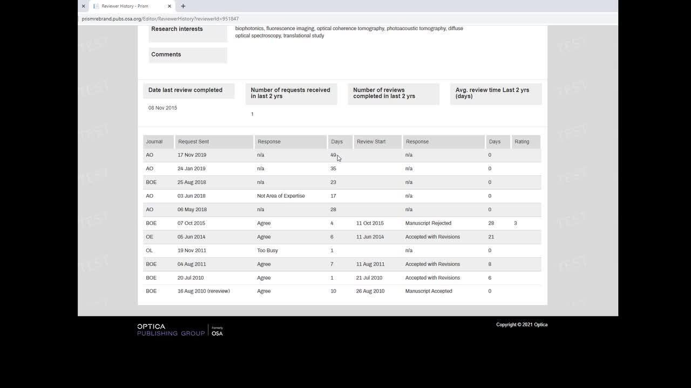Click the Not Area of Expertise response
The width and height of the screenshot is (691, 388).
click(x=281, y=196)
